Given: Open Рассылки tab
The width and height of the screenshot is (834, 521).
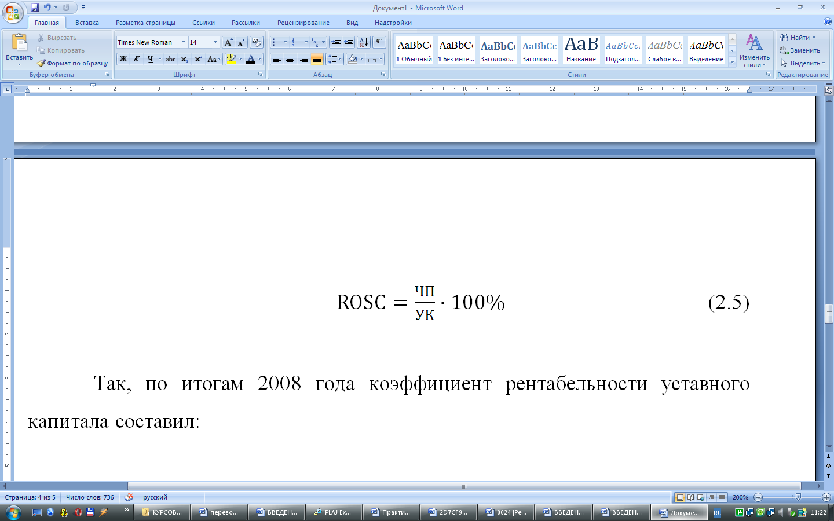Looking at the screenshot, I should (246, 23).
